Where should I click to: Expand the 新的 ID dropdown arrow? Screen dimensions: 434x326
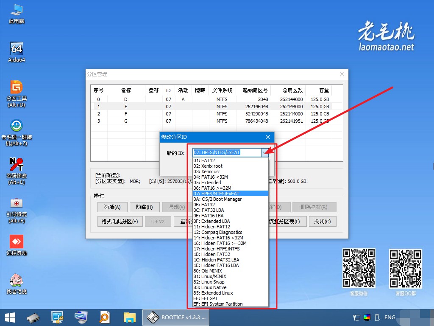coord(265,152)
